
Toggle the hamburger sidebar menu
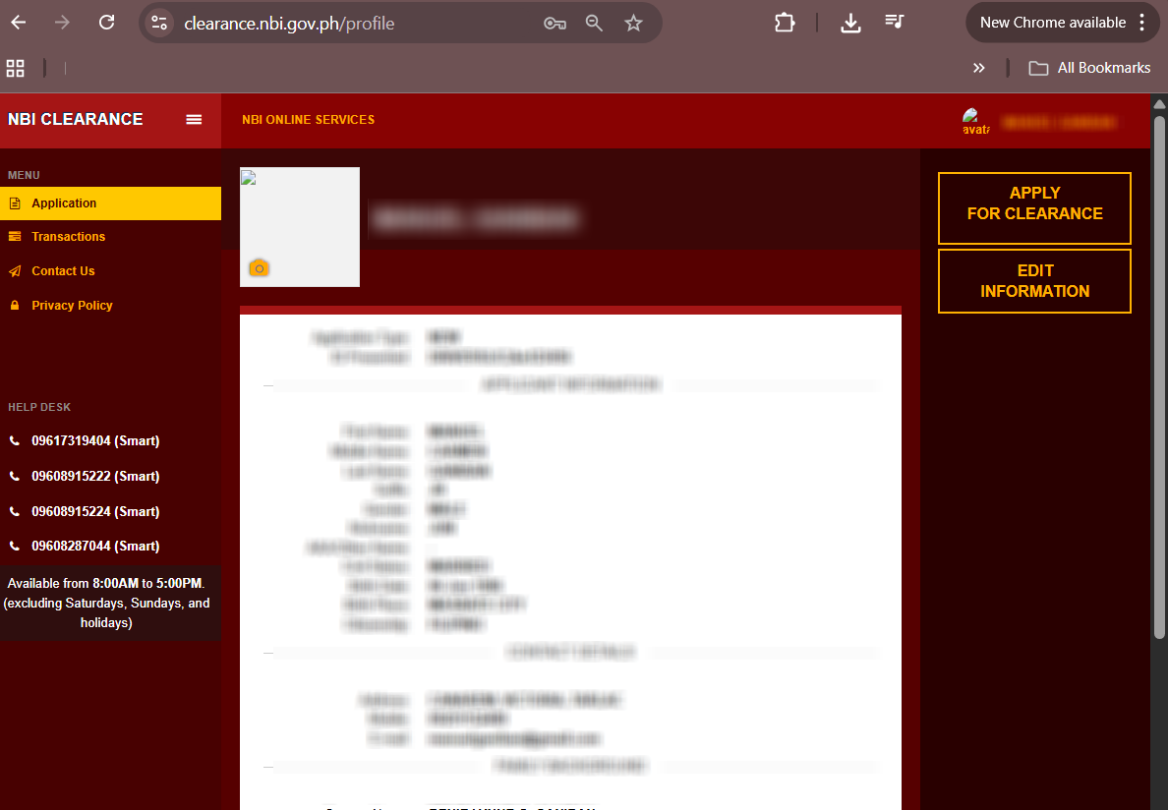pos(194,119)
